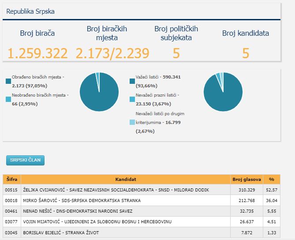Screen dimensions: 295x240
Task: Click the Važeći listići 590.341 legend text
Action: point(158,81)
